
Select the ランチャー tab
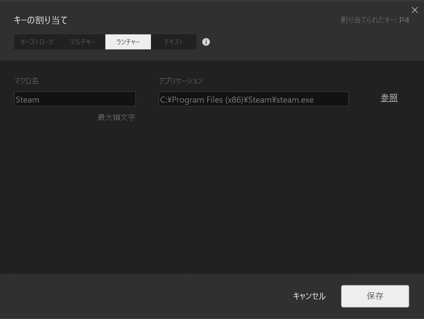128,42
